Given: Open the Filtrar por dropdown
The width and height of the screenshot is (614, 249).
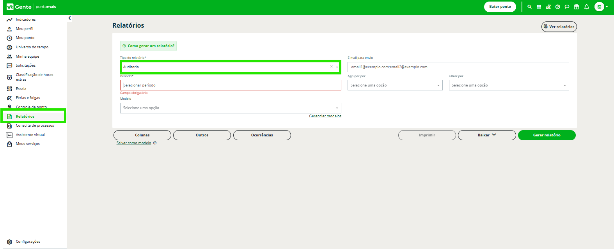Looking at the screenshot, I should (508, 85).
